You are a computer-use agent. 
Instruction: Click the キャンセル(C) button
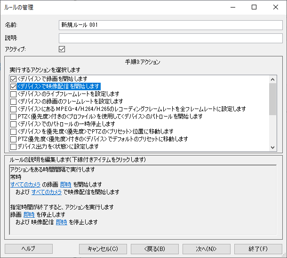pos(103,249)
